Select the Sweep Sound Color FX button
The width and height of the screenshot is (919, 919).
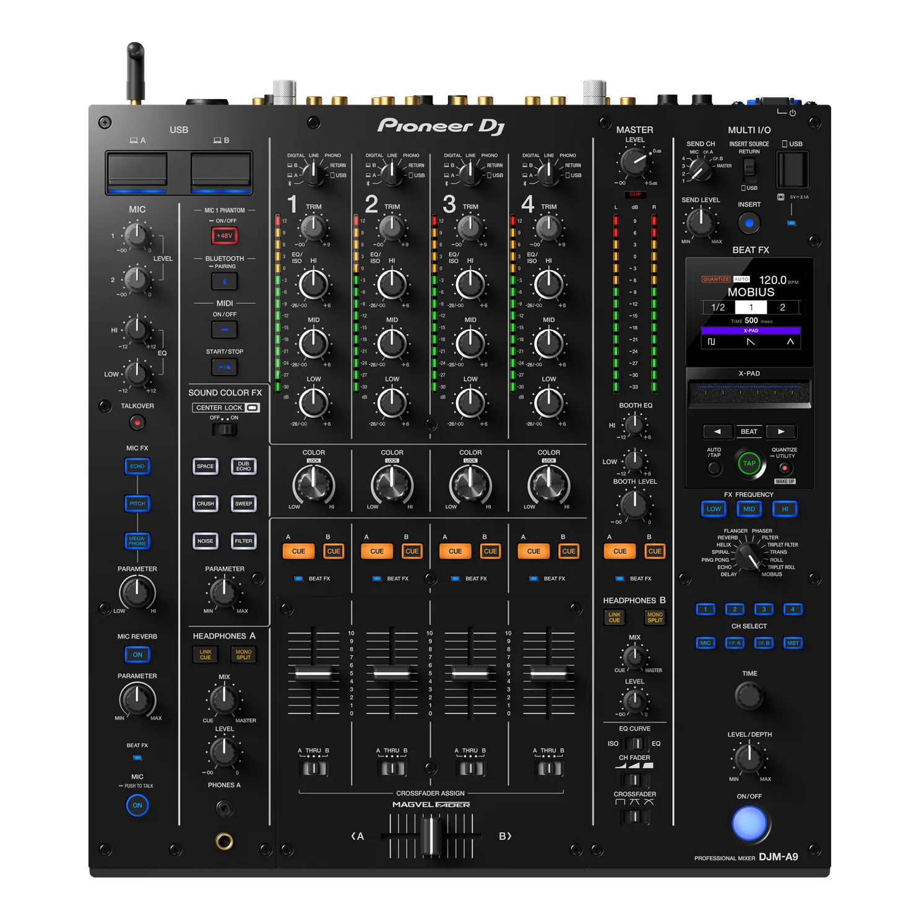(x=243, y=503)
